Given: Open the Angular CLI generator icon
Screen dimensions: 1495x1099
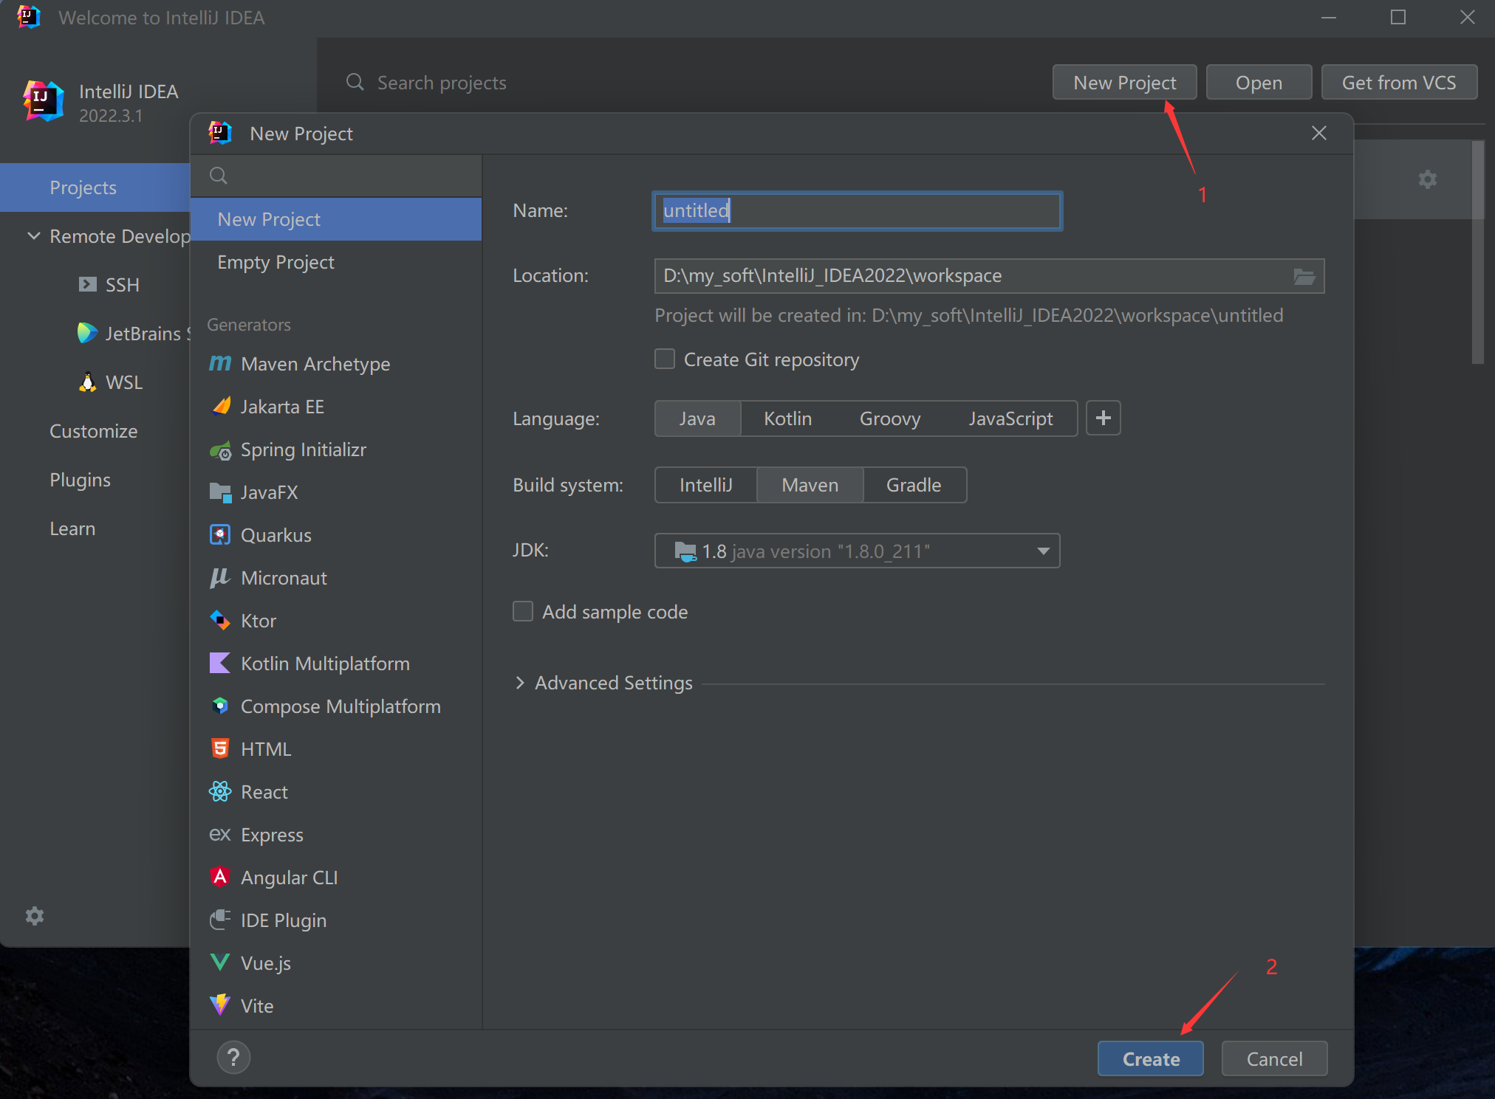Looking at the screenshot, I should (220, 877).
